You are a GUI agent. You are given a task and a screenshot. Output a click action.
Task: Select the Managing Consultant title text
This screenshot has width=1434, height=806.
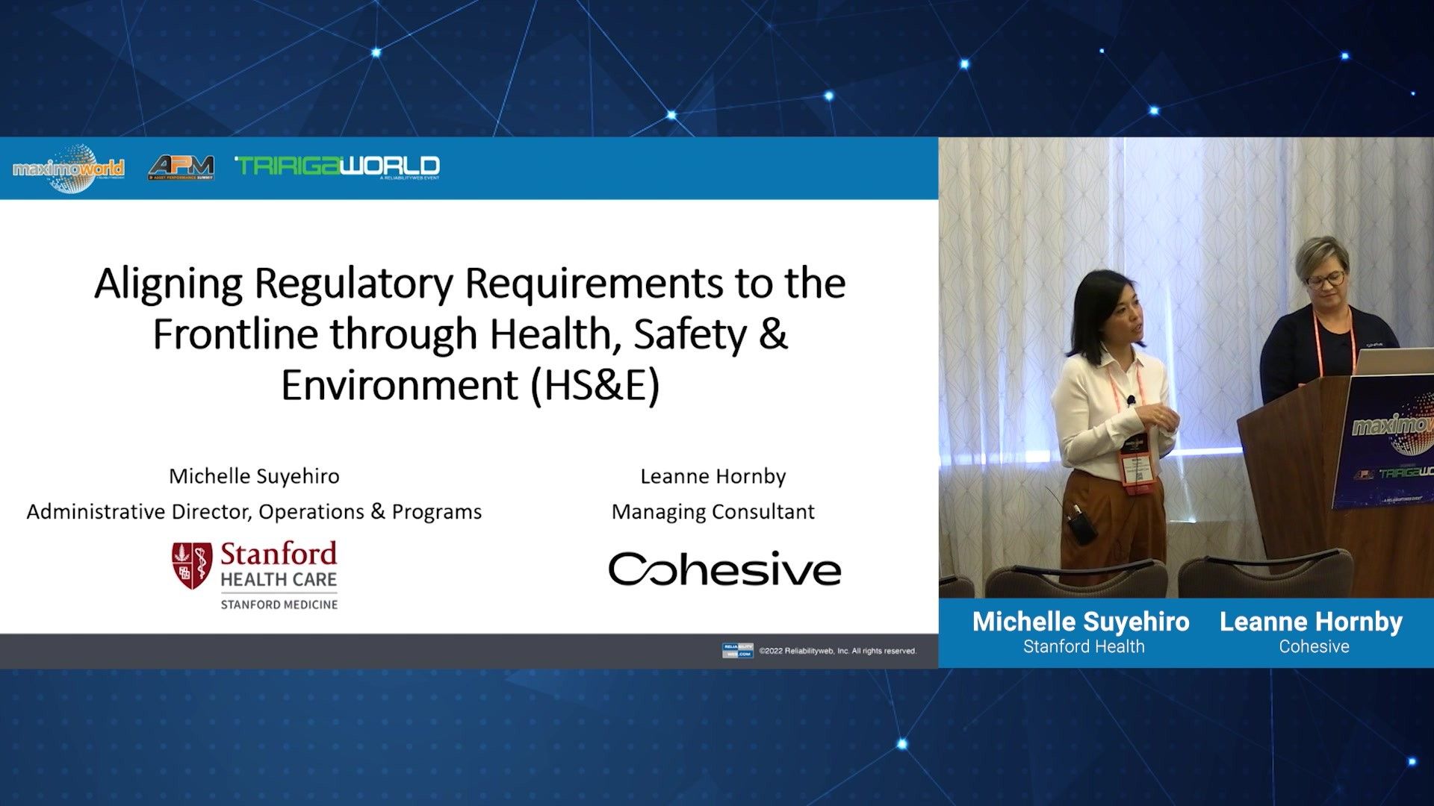click(x=713, y=512)
